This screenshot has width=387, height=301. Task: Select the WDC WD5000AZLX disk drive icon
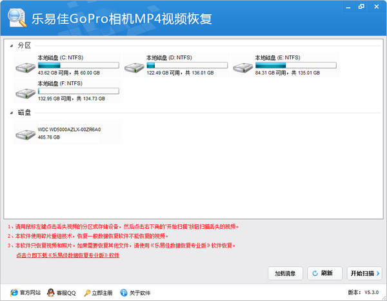(x=26, y=135)
